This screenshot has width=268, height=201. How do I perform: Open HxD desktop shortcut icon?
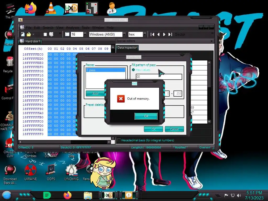click(71, 8)
